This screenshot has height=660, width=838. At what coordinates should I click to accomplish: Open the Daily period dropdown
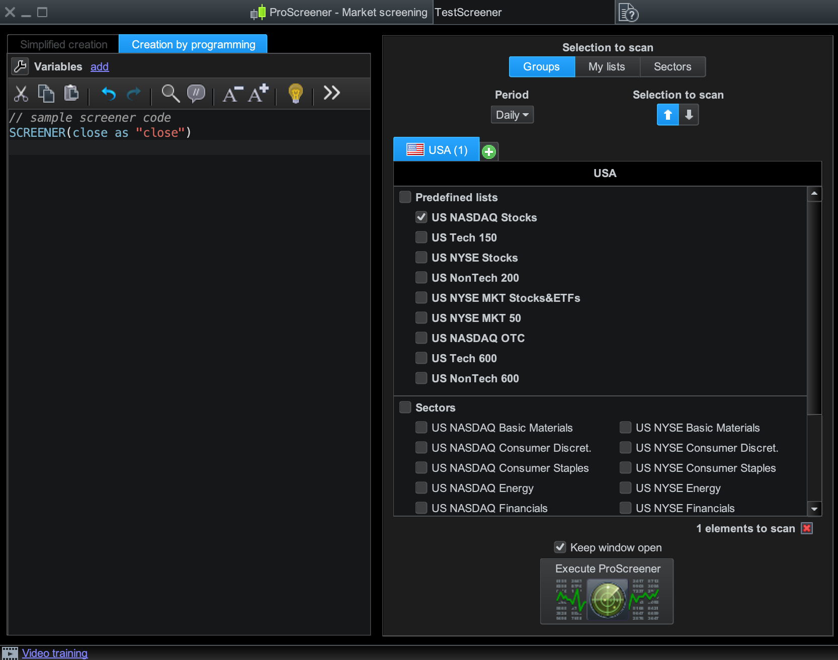(512, 115)
